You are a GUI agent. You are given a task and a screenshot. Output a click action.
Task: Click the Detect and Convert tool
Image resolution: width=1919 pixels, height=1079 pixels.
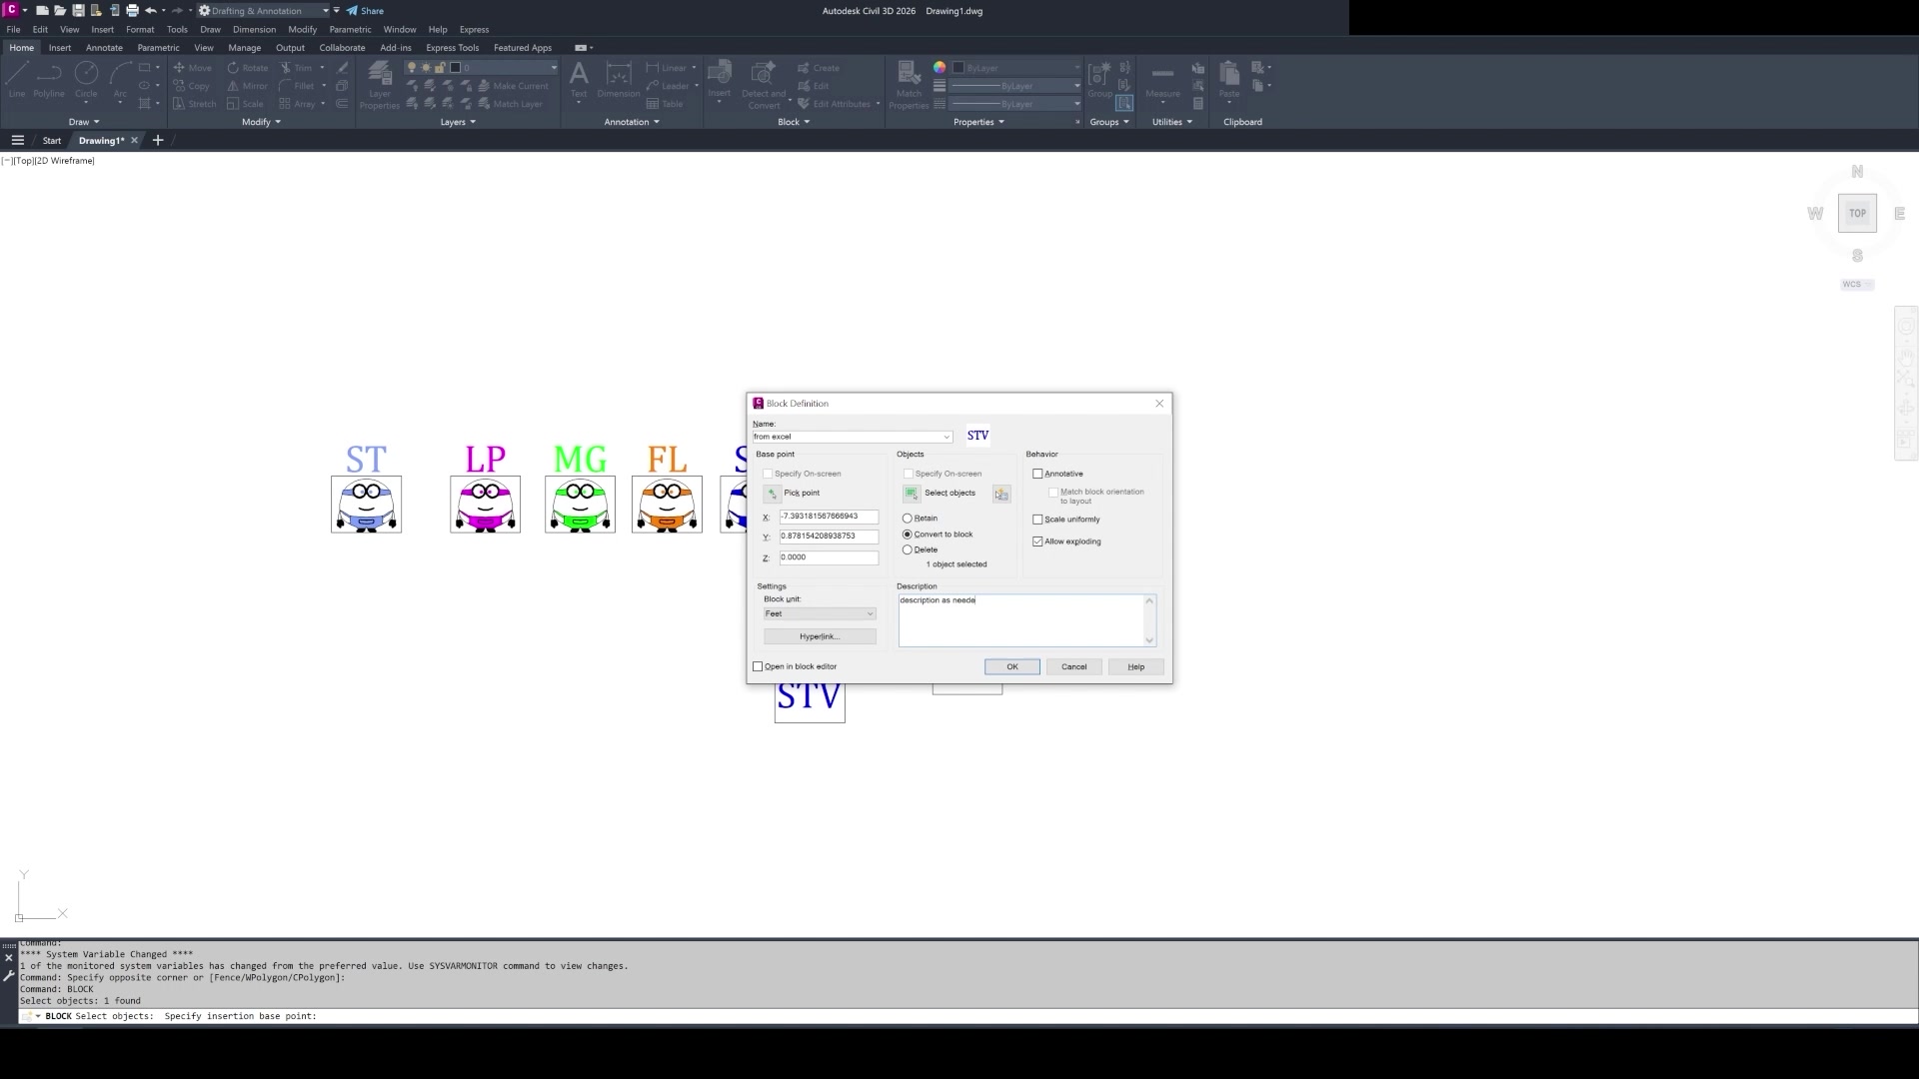(x=764, y=85)
